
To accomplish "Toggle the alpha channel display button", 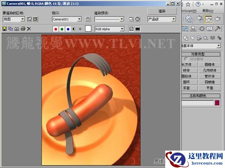I will click(x=74, y=29).
